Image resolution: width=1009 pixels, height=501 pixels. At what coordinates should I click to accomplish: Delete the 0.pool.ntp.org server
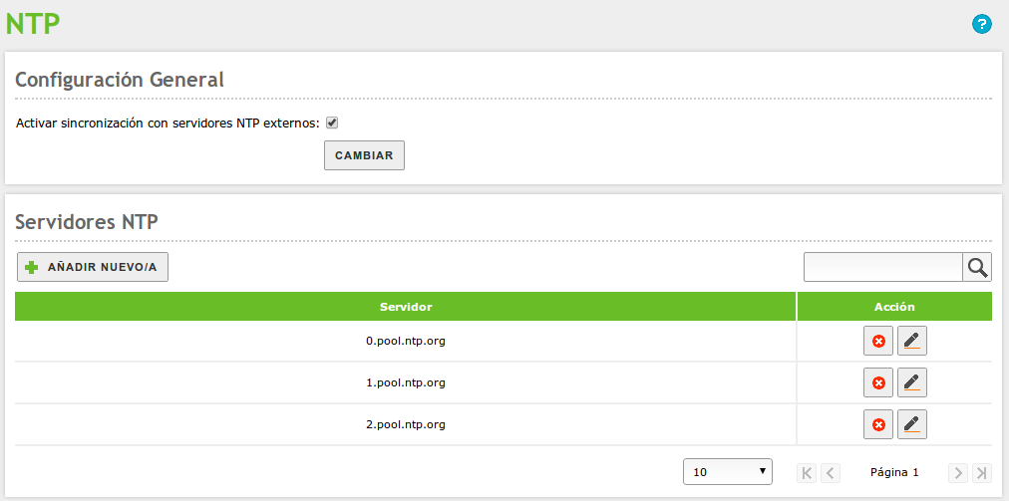tap(878, 341)
